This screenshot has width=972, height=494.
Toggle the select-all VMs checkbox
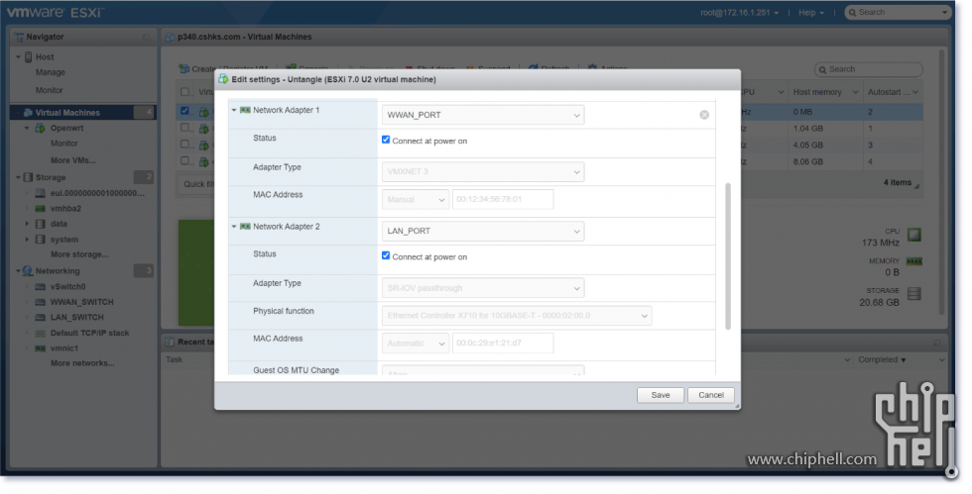[184, 92]
